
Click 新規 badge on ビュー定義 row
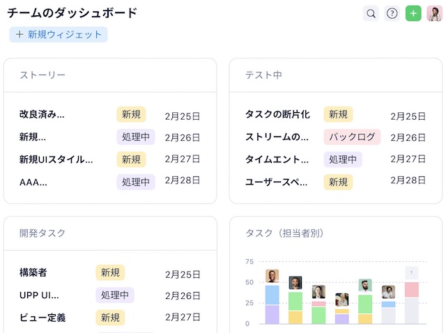(x=110, y=318)
